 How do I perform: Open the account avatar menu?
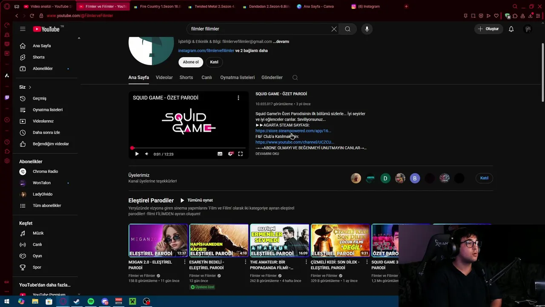pyautogui.click(x=528, y=29)
